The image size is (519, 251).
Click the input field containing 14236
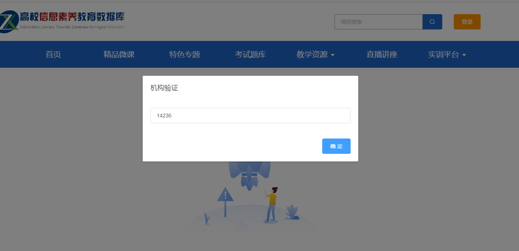(250, 116)
